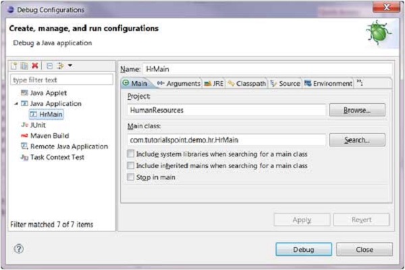Click the Java Applet icon
Viewport: 405px width, 270px height.
tap(24, 92)
